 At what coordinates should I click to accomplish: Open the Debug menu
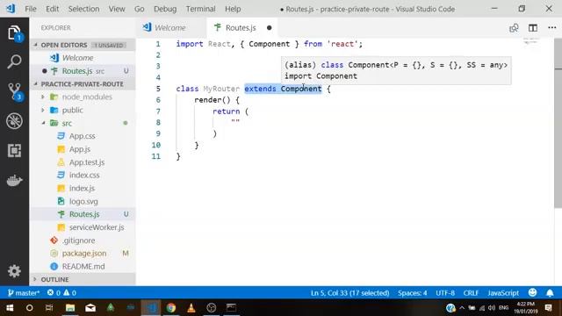(x=165, y=9)
